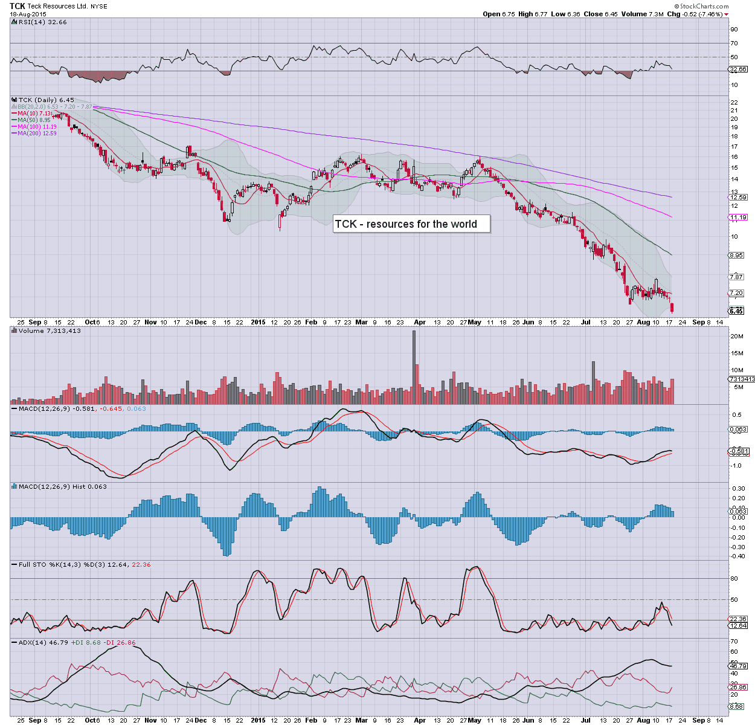
Task: Click the tall late-March volume spike bar
Action: (414, 367)
